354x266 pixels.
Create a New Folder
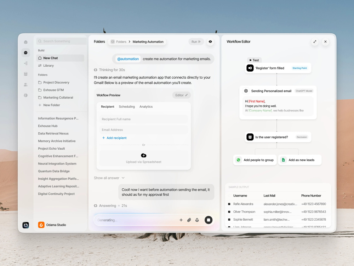(49, 105)
